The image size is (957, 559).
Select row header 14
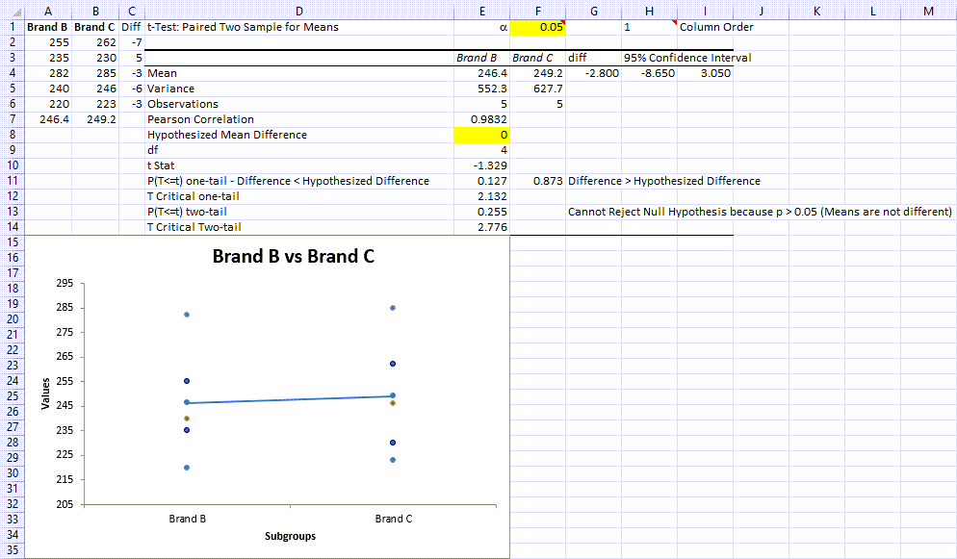click(13, 227)
